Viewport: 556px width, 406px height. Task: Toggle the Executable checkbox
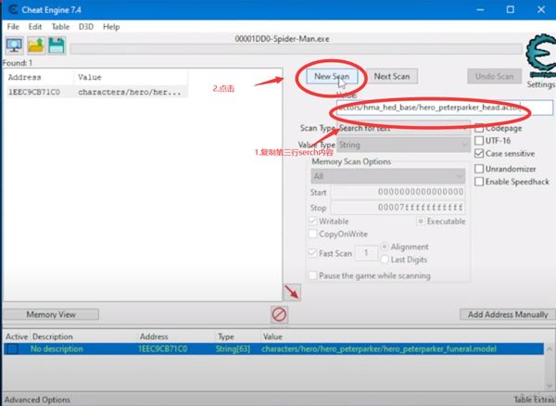pos(421,222)
